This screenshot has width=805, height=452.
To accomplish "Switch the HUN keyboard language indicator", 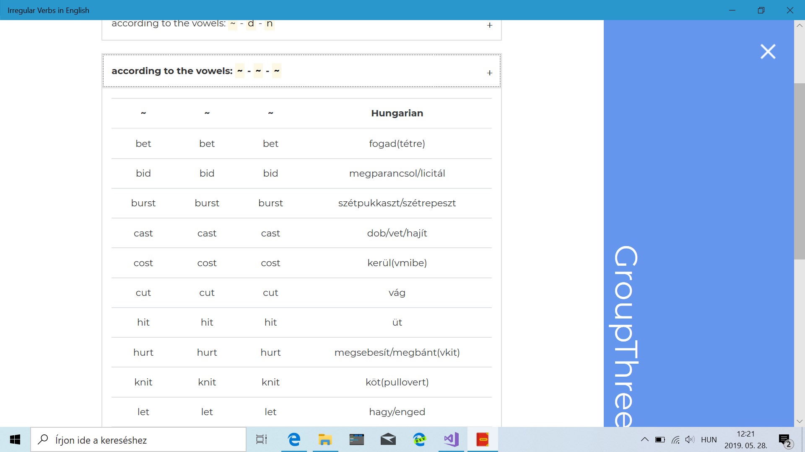I will (x=709, y=439).
